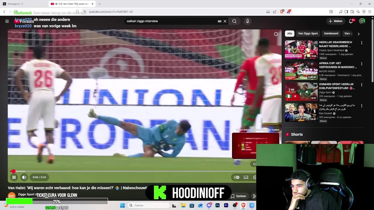Open Brave Rewards triangle icon

click(x=289, y=12)
